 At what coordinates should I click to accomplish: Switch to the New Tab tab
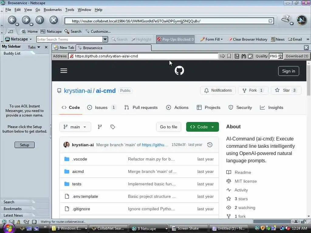click(64, 48)
